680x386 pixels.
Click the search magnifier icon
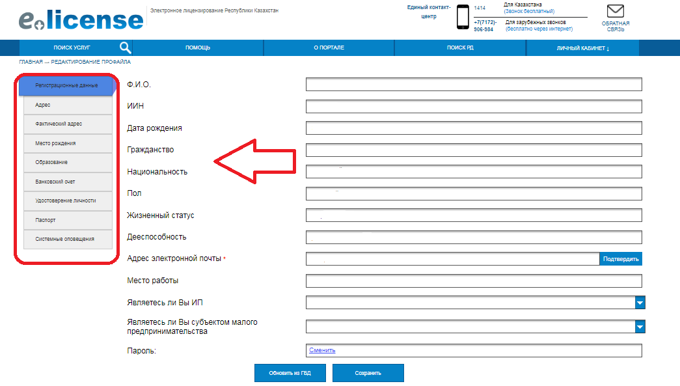(126, 48)
